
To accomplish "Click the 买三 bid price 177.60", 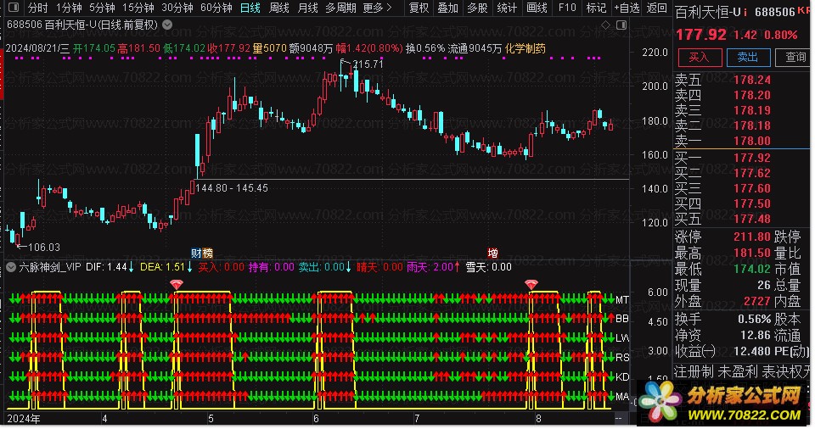I will 751,188.
